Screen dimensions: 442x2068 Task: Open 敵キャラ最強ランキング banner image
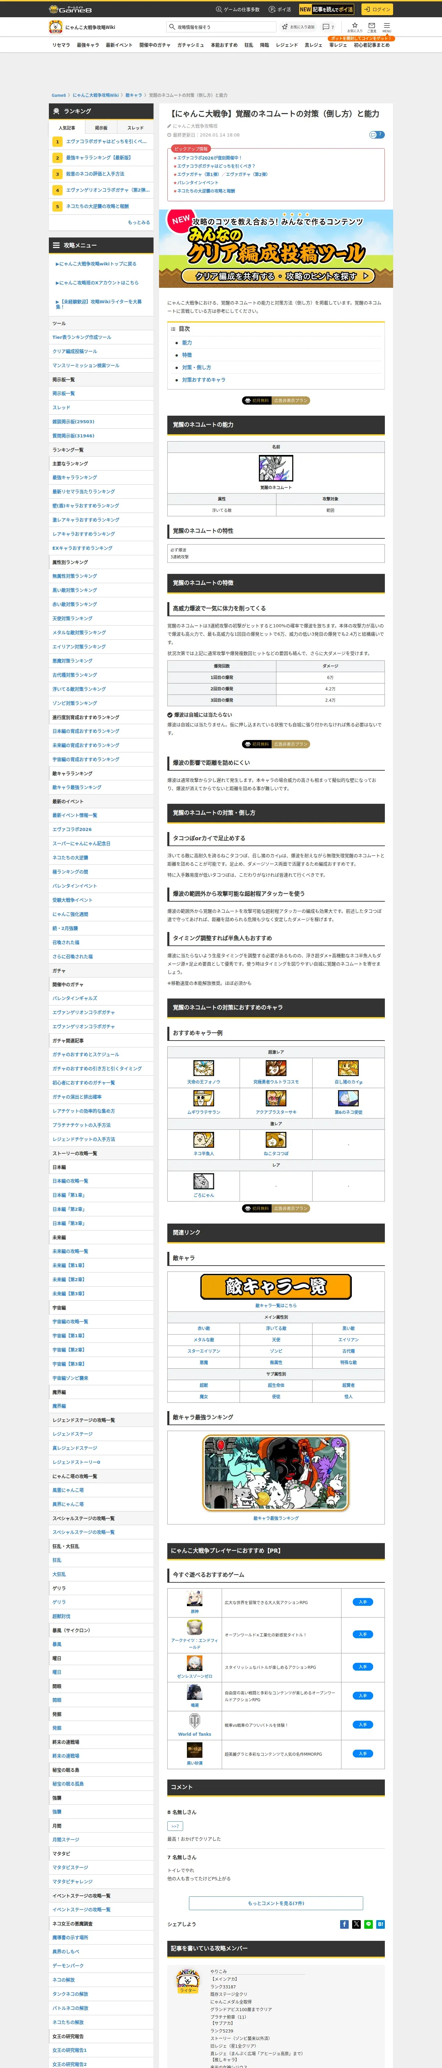[276, 1472]
